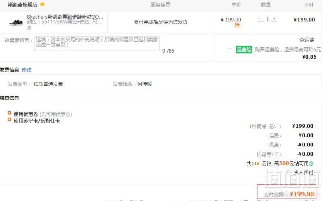Click the 纸质普通发票 invoice type text
Viewport: 324px width, 201px height.
[x=48, y=84]
